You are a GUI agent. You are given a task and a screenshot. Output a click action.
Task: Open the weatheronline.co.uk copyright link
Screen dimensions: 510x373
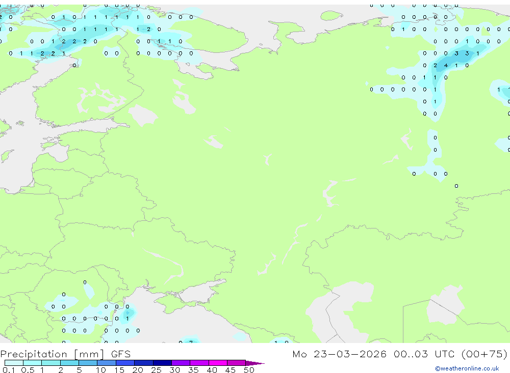pyautogui.click(x=467, y=368)
